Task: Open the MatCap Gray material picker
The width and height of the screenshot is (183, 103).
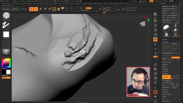Action: (6, 53)
